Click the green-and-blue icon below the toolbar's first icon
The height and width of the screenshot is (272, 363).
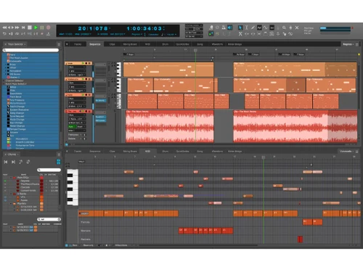(x=211, y=34)
